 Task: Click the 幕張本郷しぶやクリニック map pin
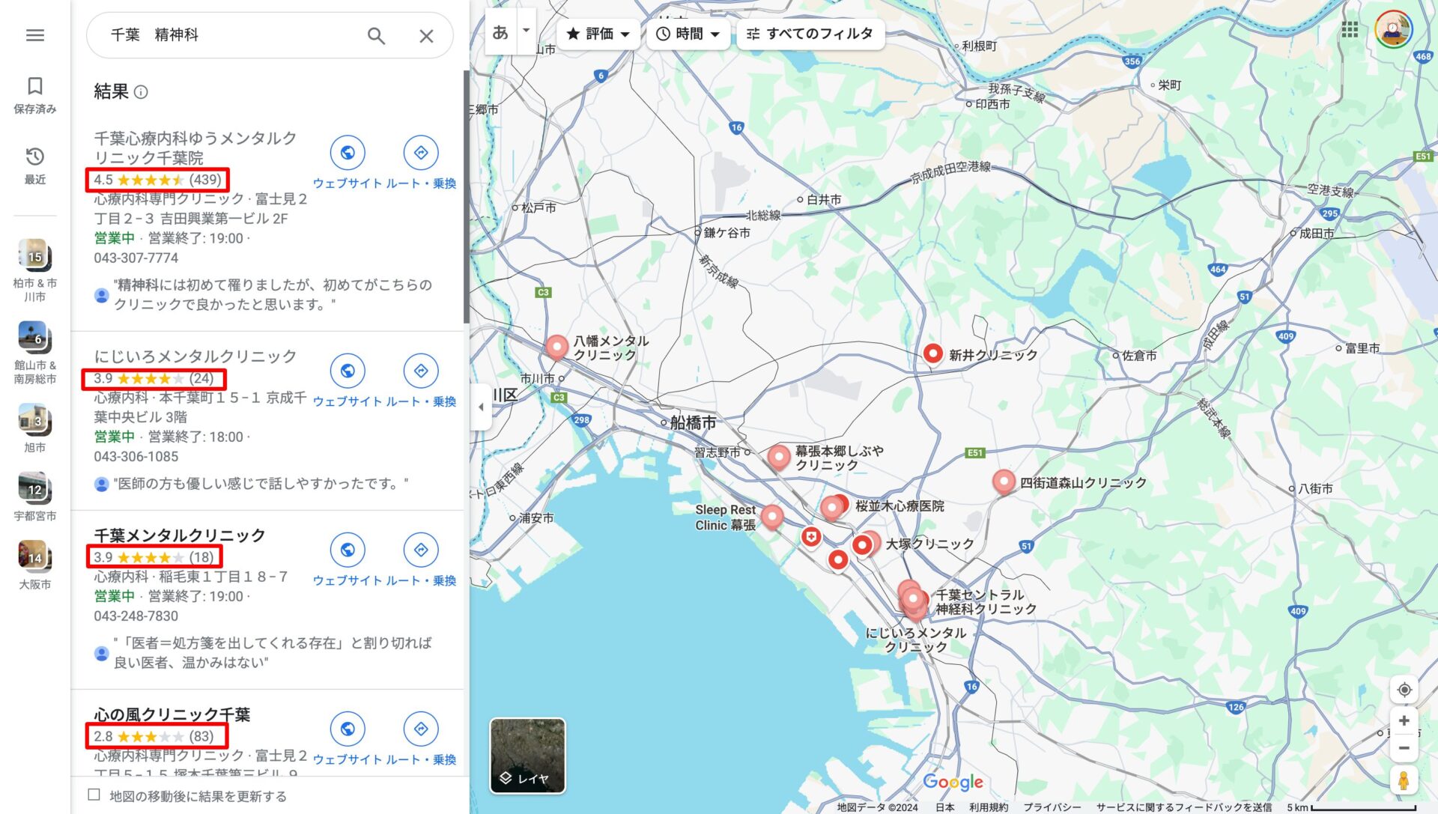tap(779, 457)
